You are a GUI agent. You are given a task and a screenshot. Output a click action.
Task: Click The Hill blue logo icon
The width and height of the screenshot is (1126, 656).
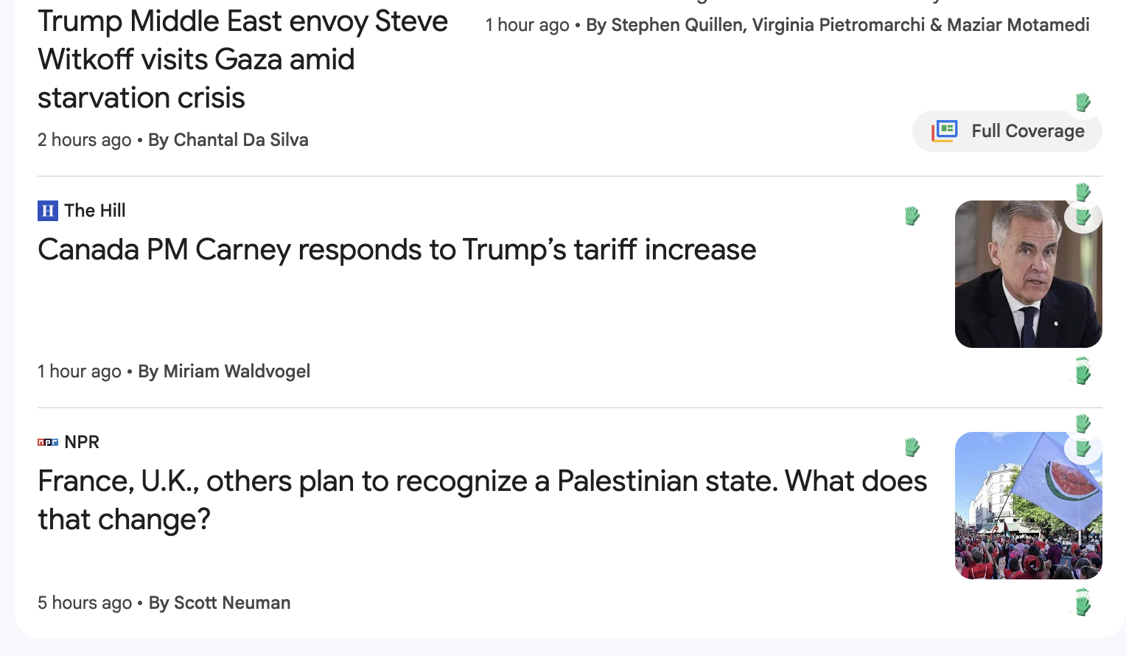click(x=47, y=211)
